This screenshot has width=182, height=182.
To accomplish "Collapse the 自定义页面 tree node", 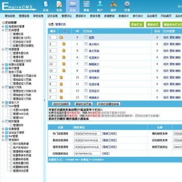I will pyautogui.click(x=3, y=72).
